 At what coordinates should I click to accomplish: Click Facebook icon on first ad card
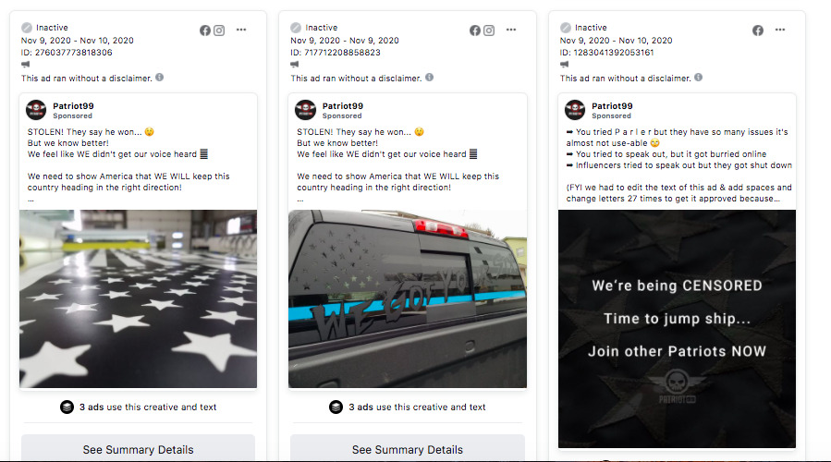click(205, 30)
